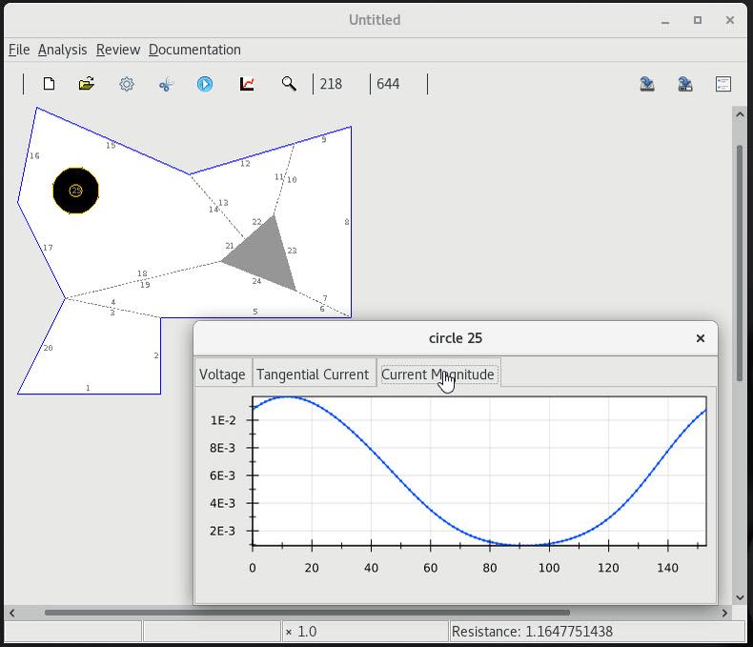Open settings via the gear icon
753x647 pixels.
tap(127, 84)
